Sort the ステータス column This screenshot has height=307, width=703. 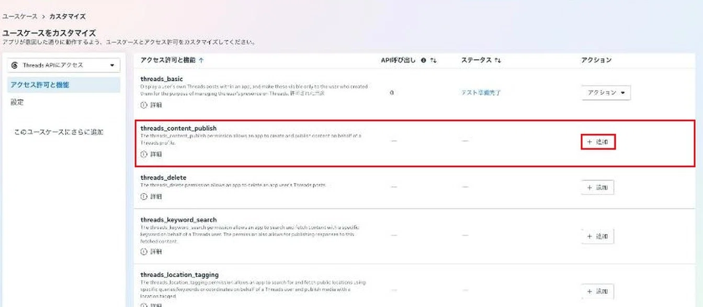pos(498,60)
